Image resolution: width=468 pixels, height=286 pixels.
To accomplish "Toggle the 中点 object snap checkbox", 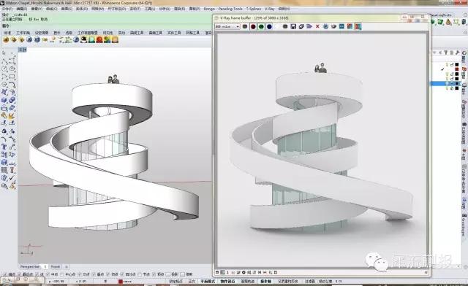I will pos(48,274).
